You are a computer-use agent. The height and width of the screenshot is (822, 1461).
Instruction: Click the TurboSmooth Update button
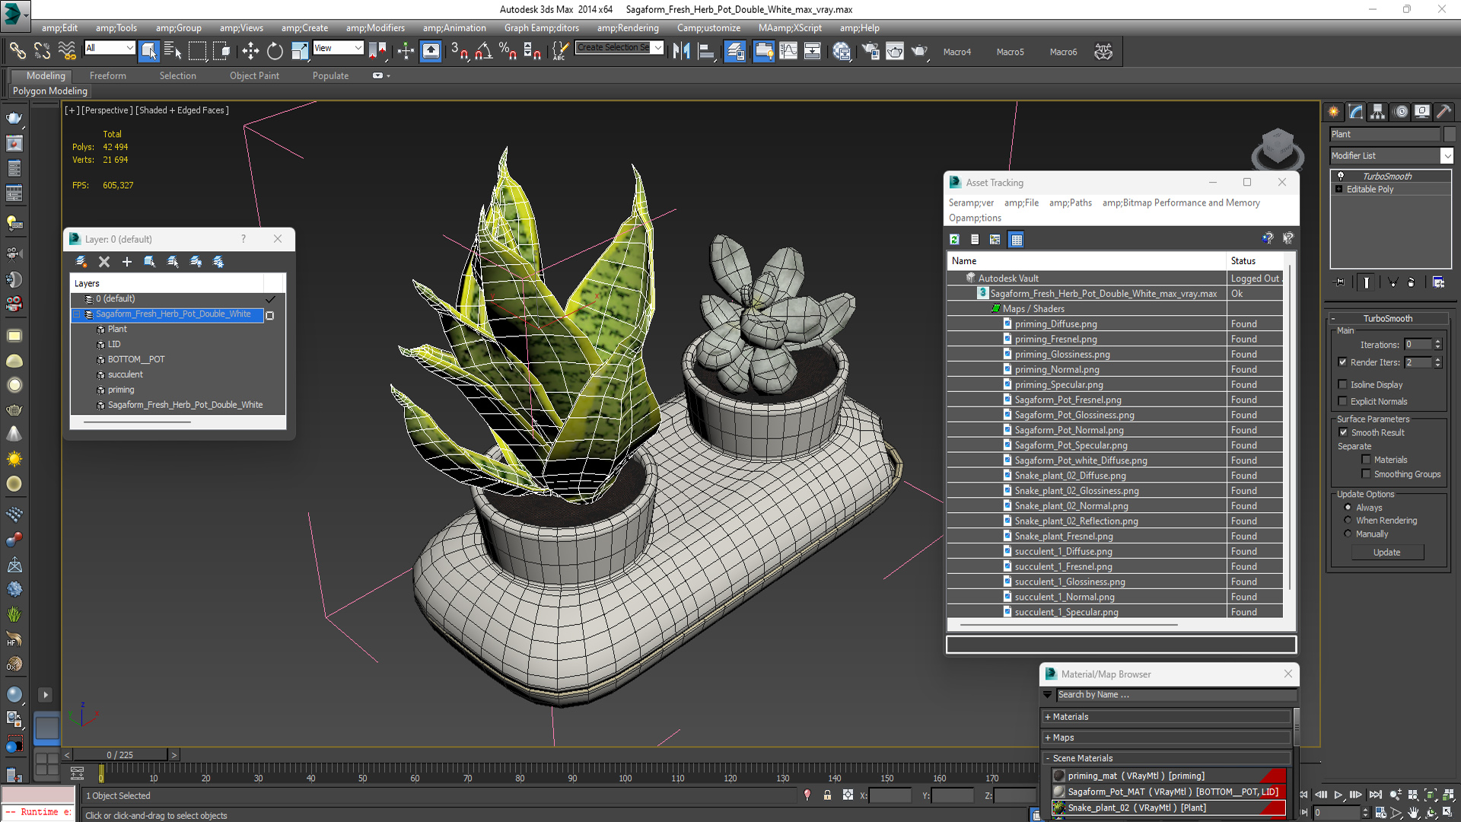click(x=1386, y=553)
